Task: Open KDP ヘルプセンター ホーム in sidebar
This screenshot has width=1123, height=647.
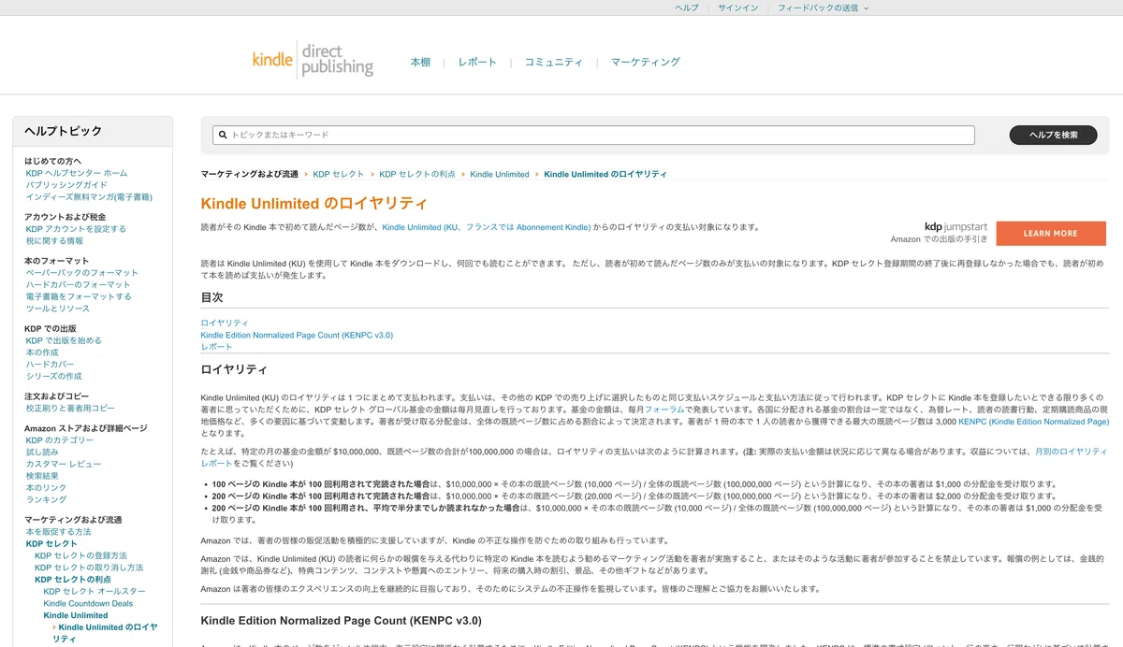Action: pyautogui.click(x=77, y=173)
